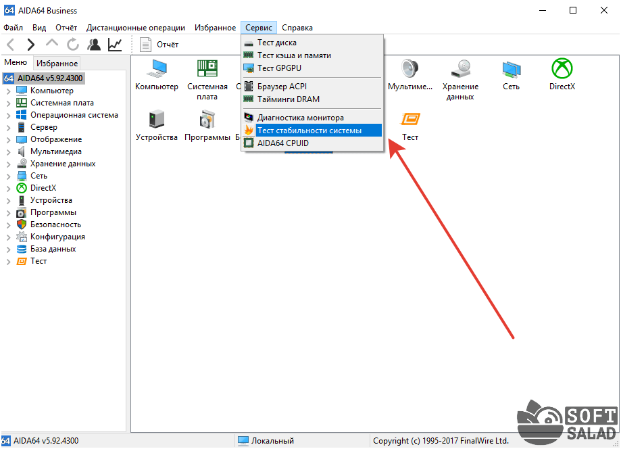Open the Мультимедиа speaker icon in main pane
The image size is (621, 449).
tap(410, 75)
